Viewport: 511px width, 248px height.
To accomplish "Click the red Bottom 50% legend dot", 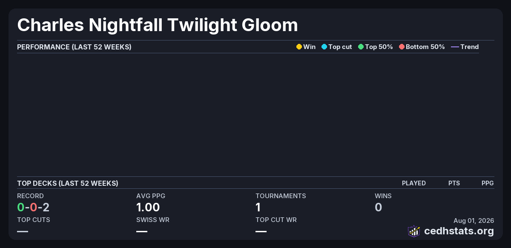I will [402, 47].
